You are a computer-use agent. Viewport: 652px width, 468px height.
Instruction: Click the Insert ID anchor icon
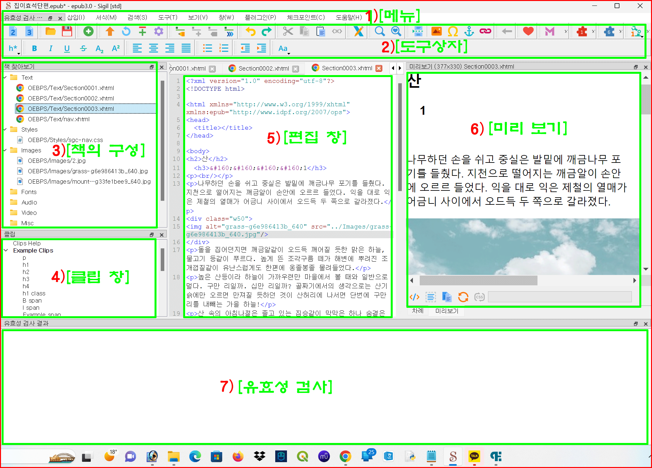(x=469, y=32)
